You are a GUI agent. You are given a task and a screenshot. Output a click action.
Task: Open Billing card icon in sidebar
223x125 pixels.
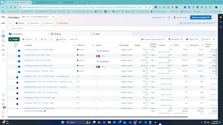(x=3, y=50)
